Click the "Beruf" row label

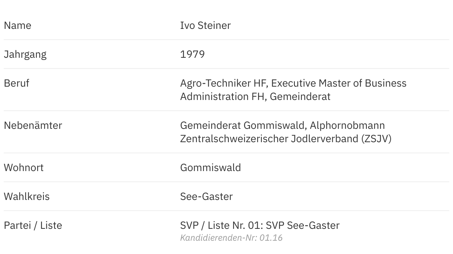(x=16, y=83)
